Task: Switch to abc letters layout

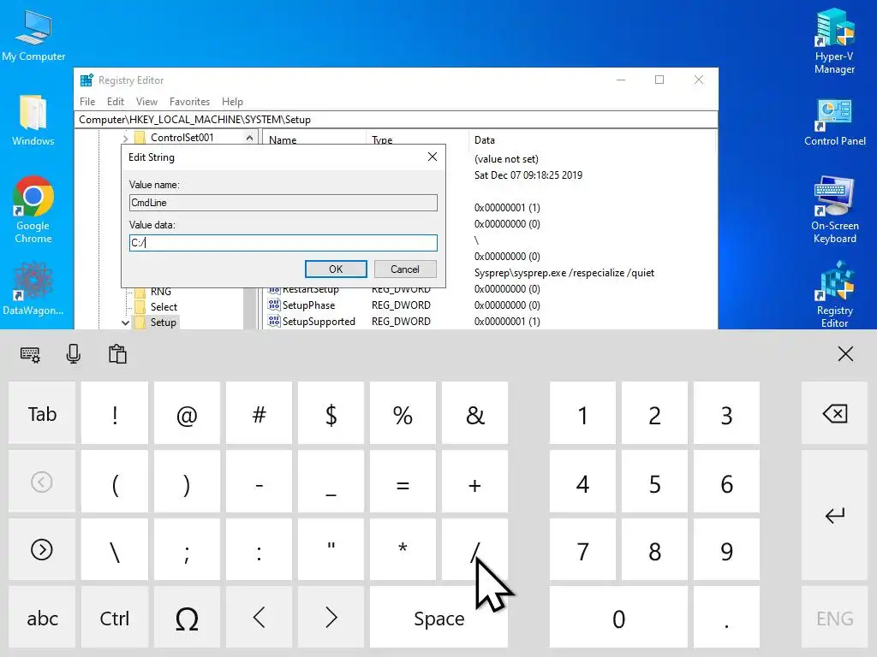Action: coord(42,618)
